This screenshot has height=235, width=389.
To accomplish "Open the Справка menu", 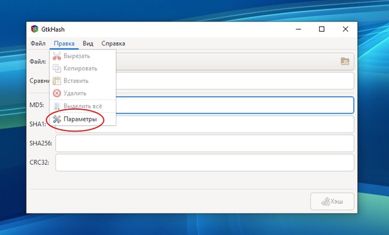I will [x=113, y=43].
